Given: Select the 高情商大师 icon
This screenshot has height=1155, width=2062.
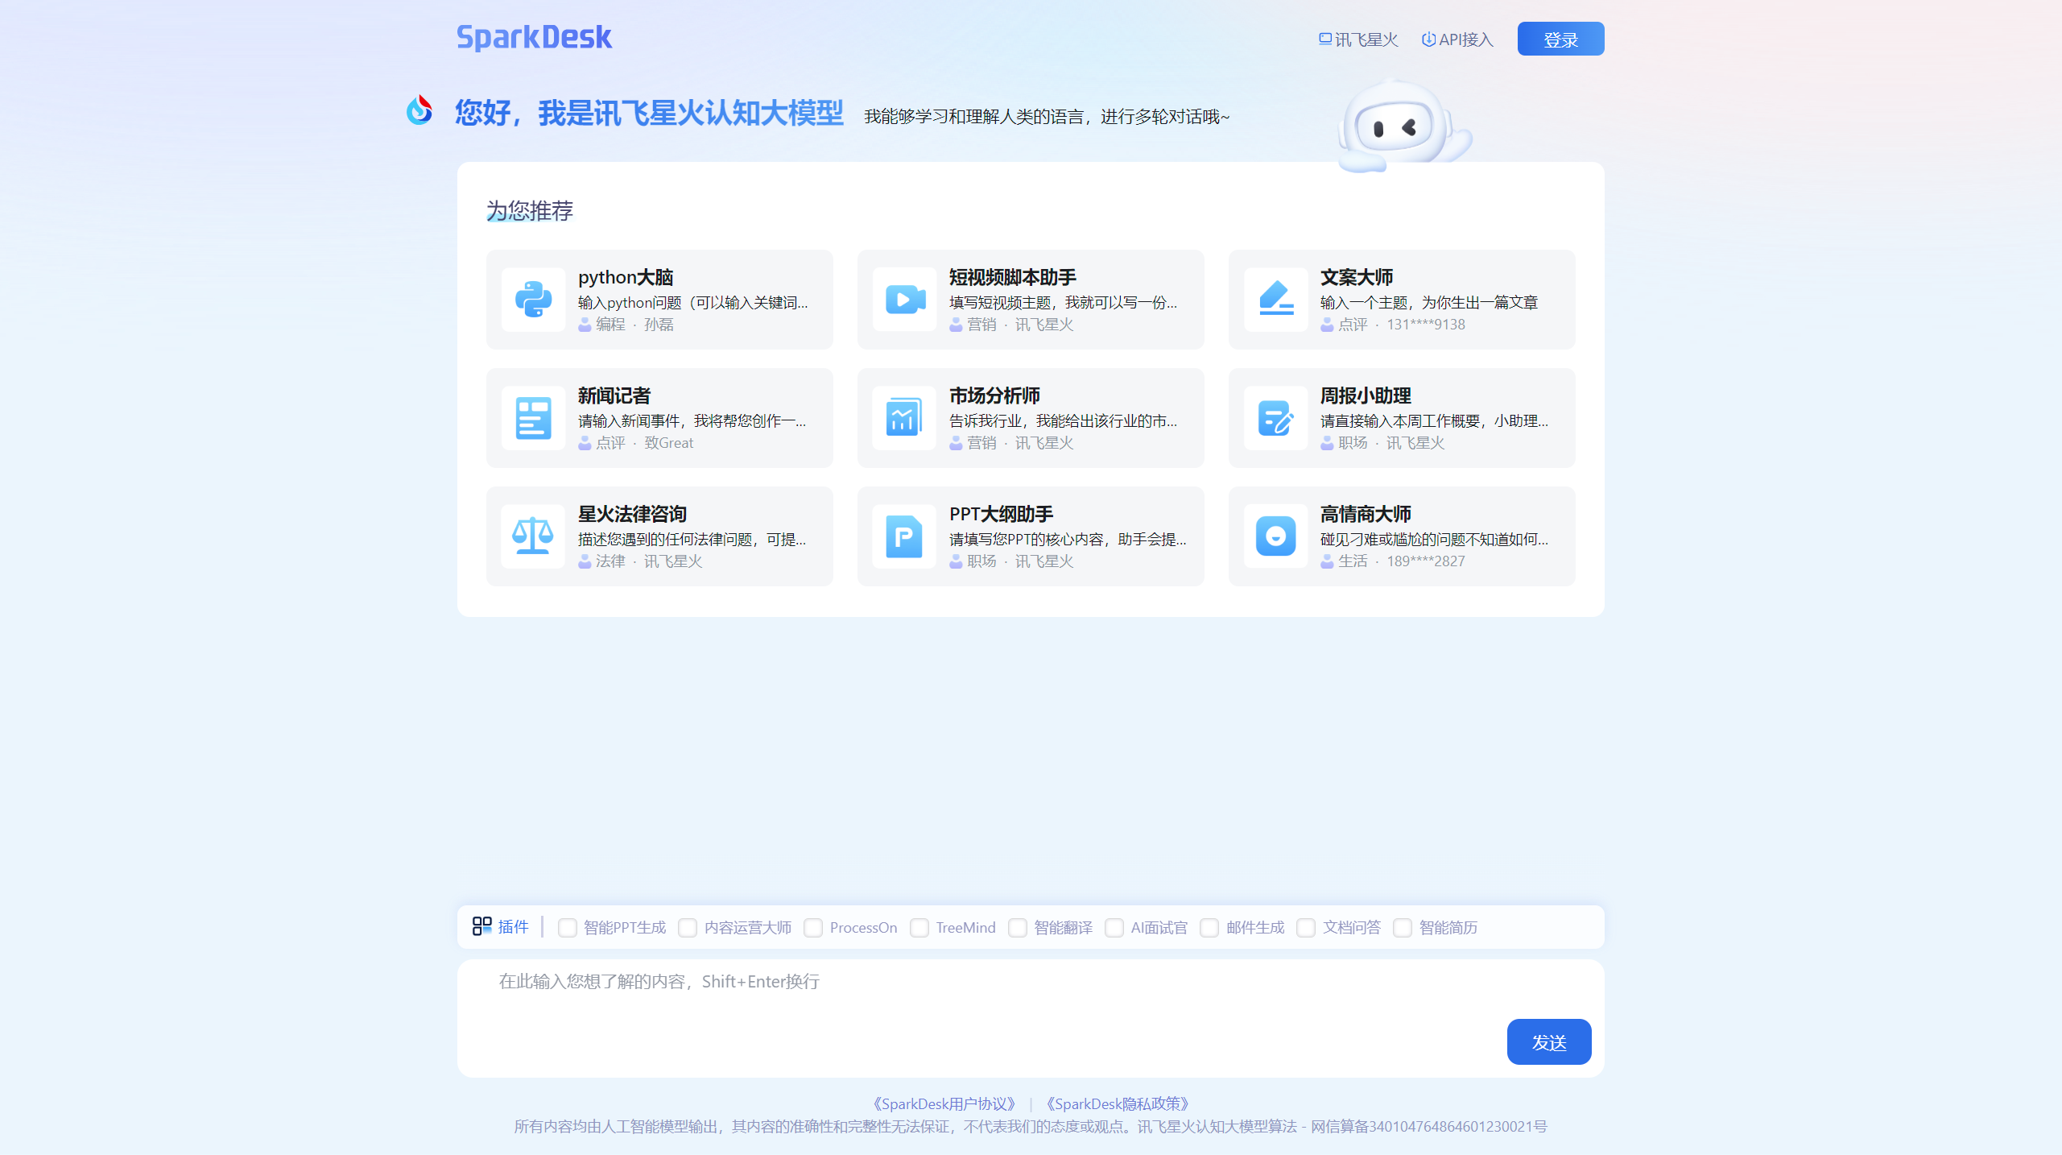Looking at the screenshot, I should click(x=1275, y=536).
